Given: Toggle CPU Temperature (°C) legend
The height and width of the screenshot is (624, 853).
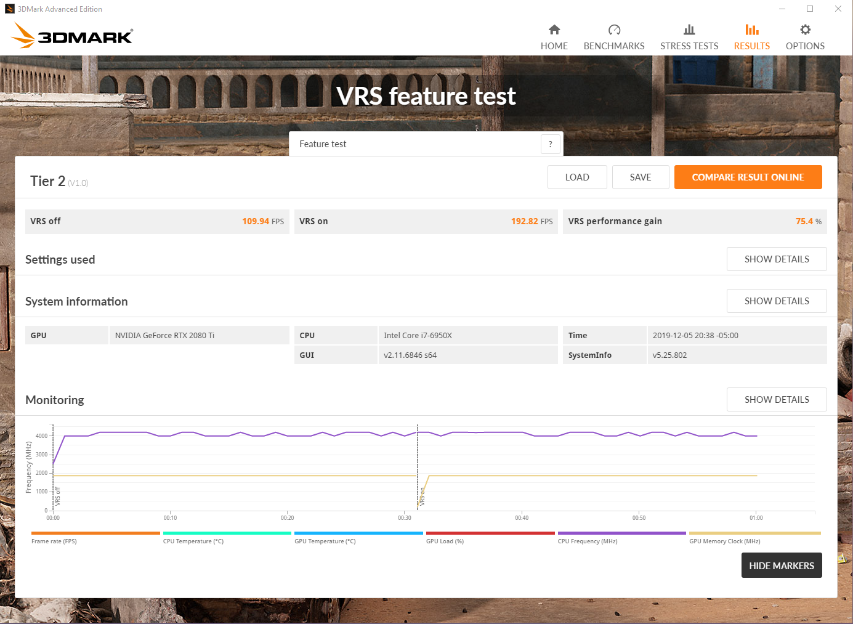Looking at the screenshot, I should click(227, 537).
